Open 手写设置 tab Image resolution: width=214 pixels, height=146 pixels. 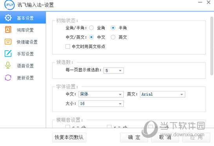23,54
